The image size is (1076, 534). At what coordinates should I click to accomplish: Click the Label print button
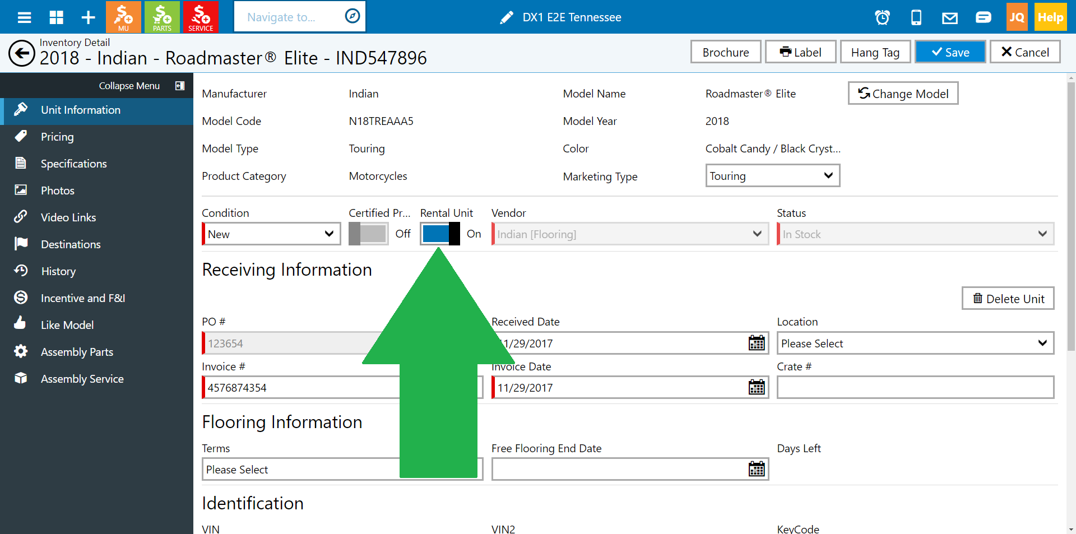click(x=800, y=52)
